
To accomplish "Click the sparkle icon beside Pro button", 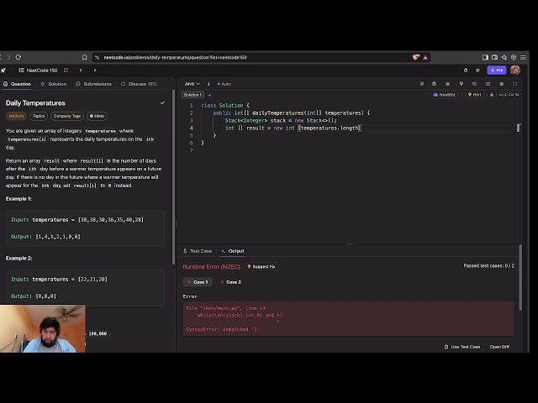I will [x=477, y=71].
